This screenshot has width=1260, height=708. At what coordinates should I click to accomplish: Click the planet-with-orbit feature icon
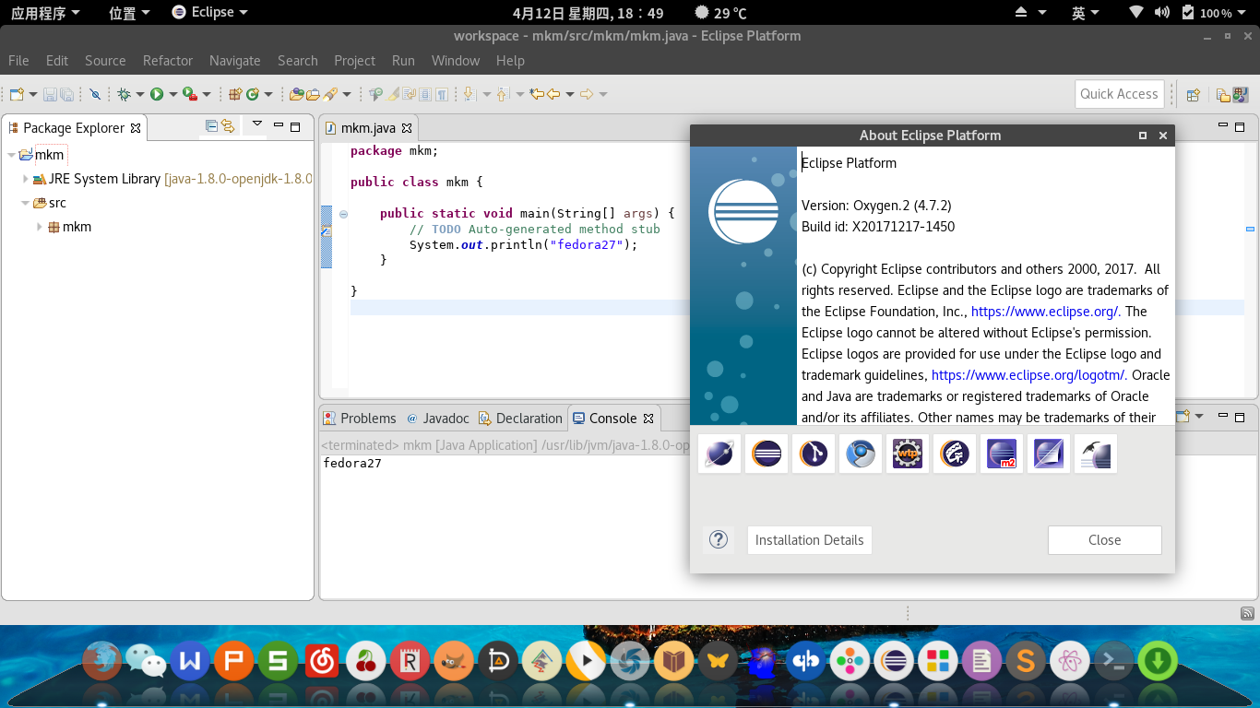(x=719, y=454)
